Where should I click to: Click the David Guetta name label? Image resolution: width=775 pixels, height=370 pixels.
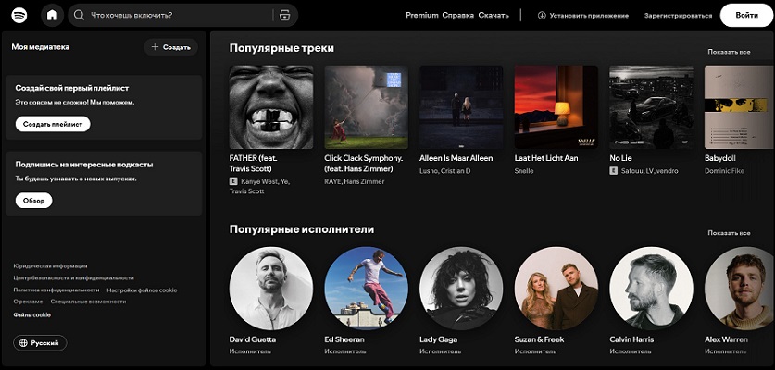[253, 339]
